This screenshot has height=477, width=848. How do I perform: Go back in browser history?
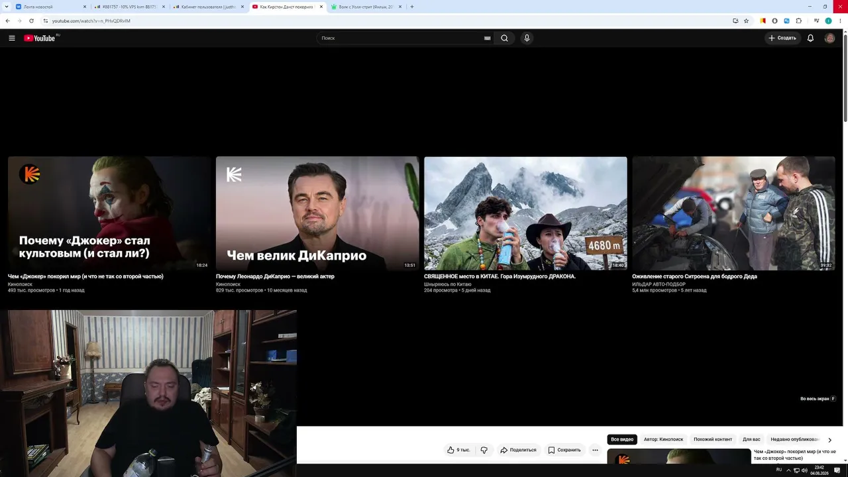coord(7,21)
